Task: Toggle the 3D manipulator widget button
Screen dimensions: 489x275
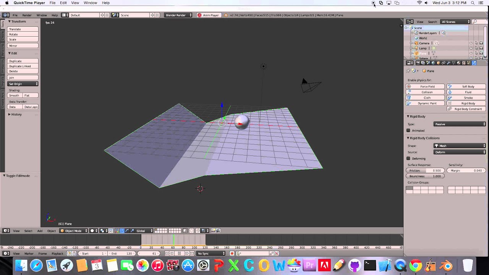Action: point(117,231)
